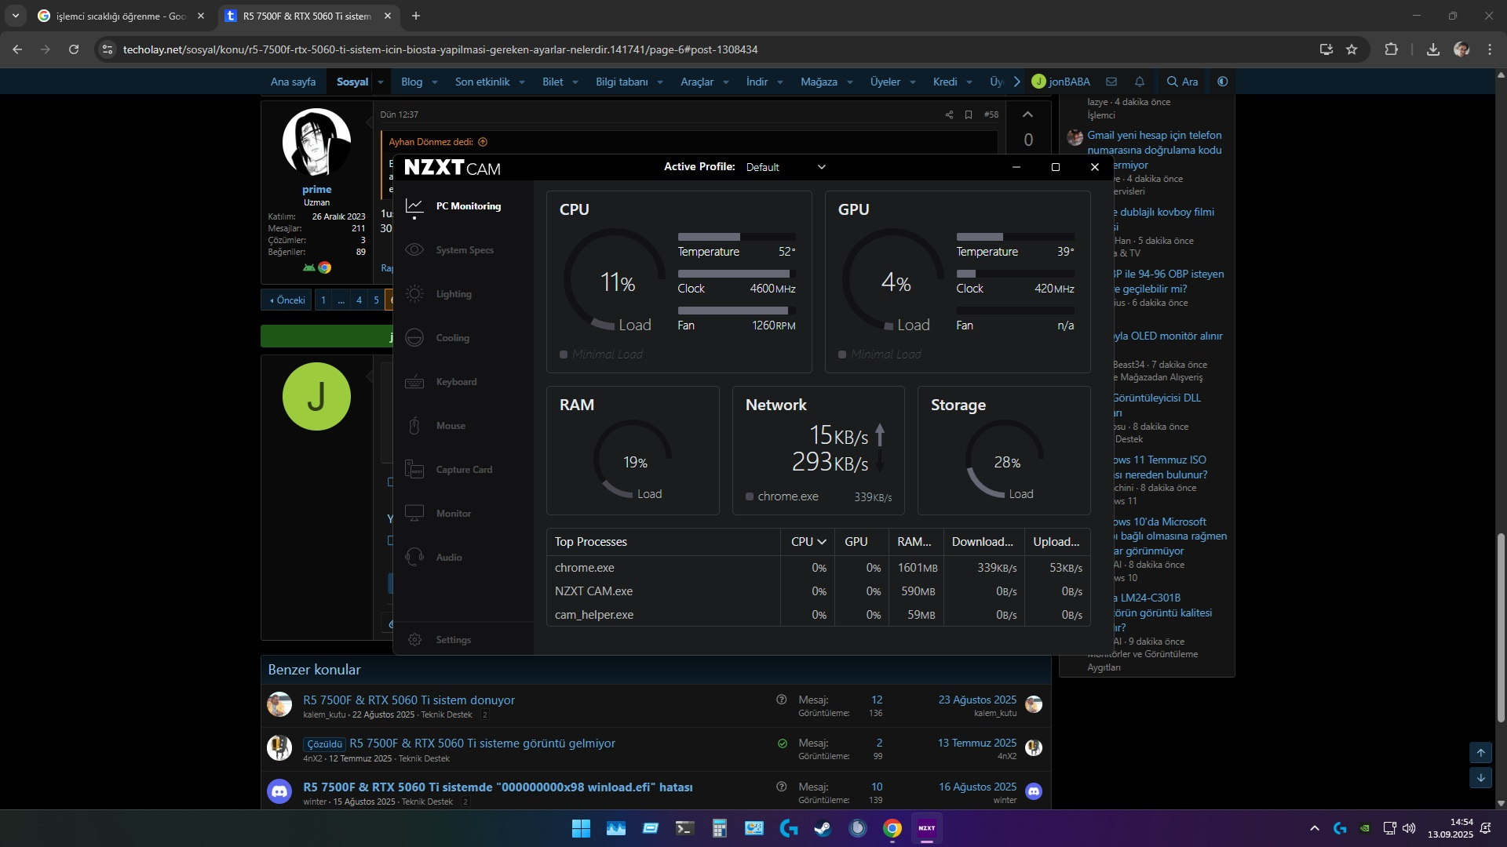Go to the previous page with Önceki
The image size is (1507, 847).
pyautogui.click(x=286, y=300)
